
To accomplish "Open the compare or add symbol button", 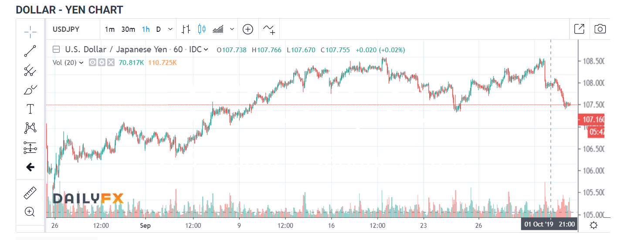I will 248,29.
